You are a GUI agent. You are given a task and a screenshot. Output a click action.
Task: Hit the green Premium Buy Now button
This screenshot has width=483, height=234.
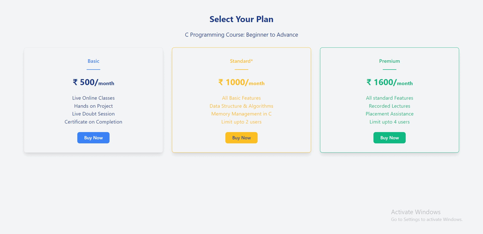pos(389,138)
